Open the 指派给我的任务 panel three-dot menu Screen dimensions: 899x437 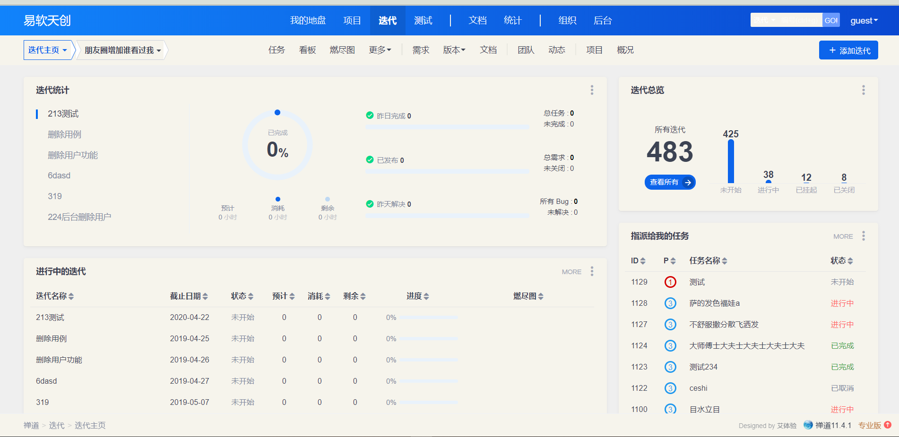863,236
